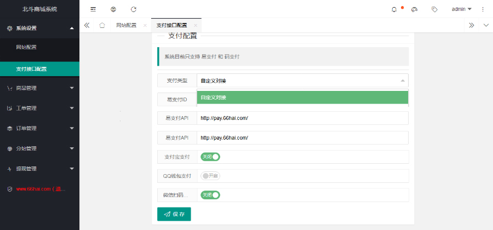Click the 保存 save button
Screen dimensions: 493x230
point(174,214)
